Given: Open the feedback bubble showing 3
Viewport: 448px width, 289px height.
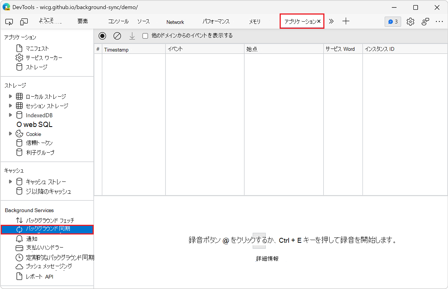Looking at the screenshot, I should coord(392,22).
